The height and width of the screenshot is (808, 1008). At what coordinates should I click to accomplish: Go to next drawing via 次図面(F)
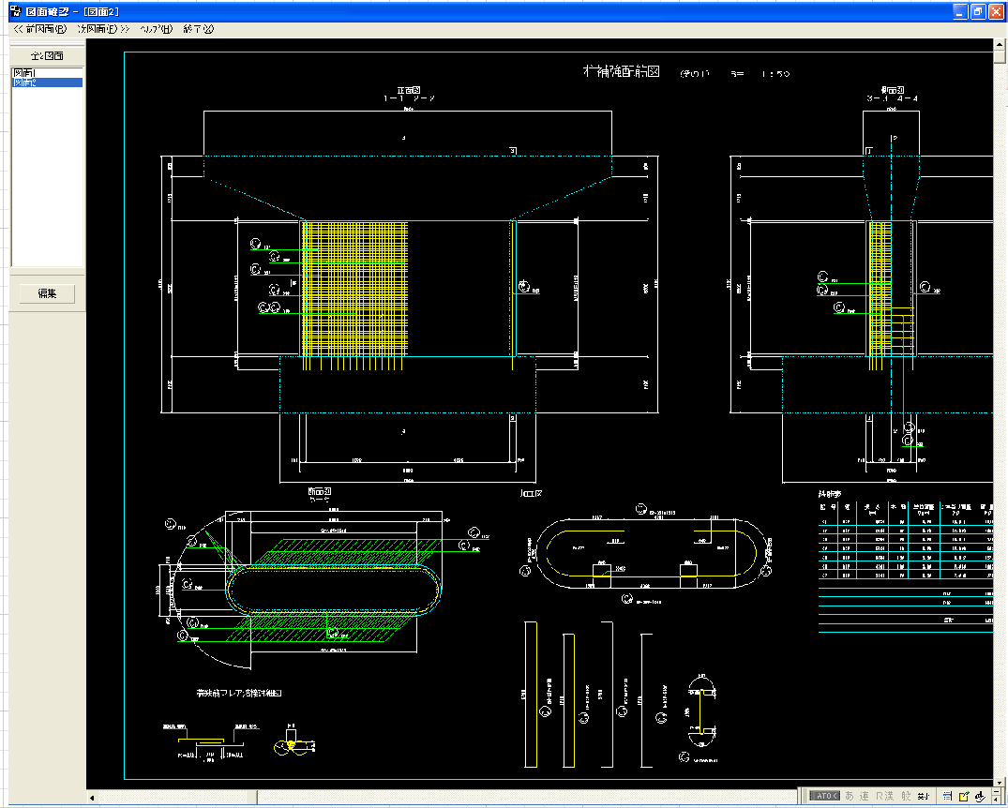click(x=103, y=29)
